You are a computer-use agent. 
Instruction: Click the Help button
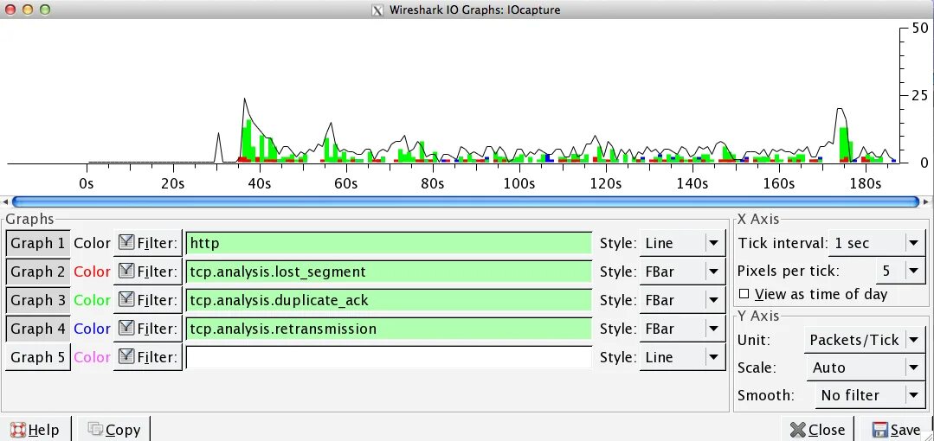click(x=35, y=430)
